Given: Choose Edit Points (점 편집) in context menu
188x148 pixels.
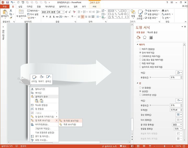Looking at the screenshot, I should (x=44, y=109).
